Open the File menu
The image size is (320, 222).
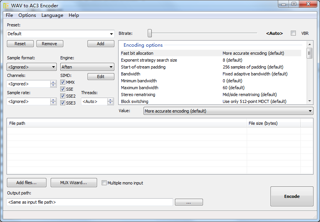pos(9,15)
